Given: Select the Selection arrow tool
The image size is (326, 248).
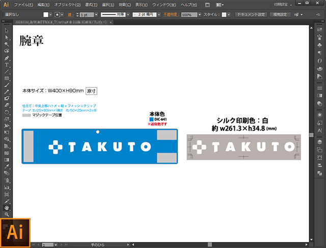Looking at the screenshot, I should point(7,31).
